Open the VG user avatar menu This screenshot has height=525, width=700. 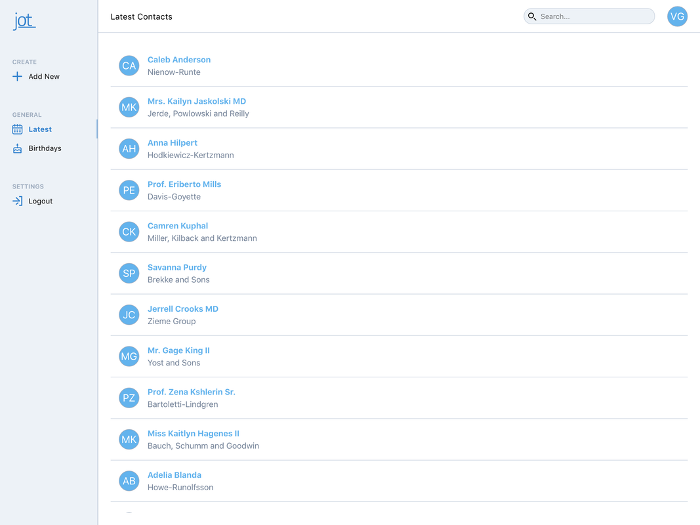(677, 16)
